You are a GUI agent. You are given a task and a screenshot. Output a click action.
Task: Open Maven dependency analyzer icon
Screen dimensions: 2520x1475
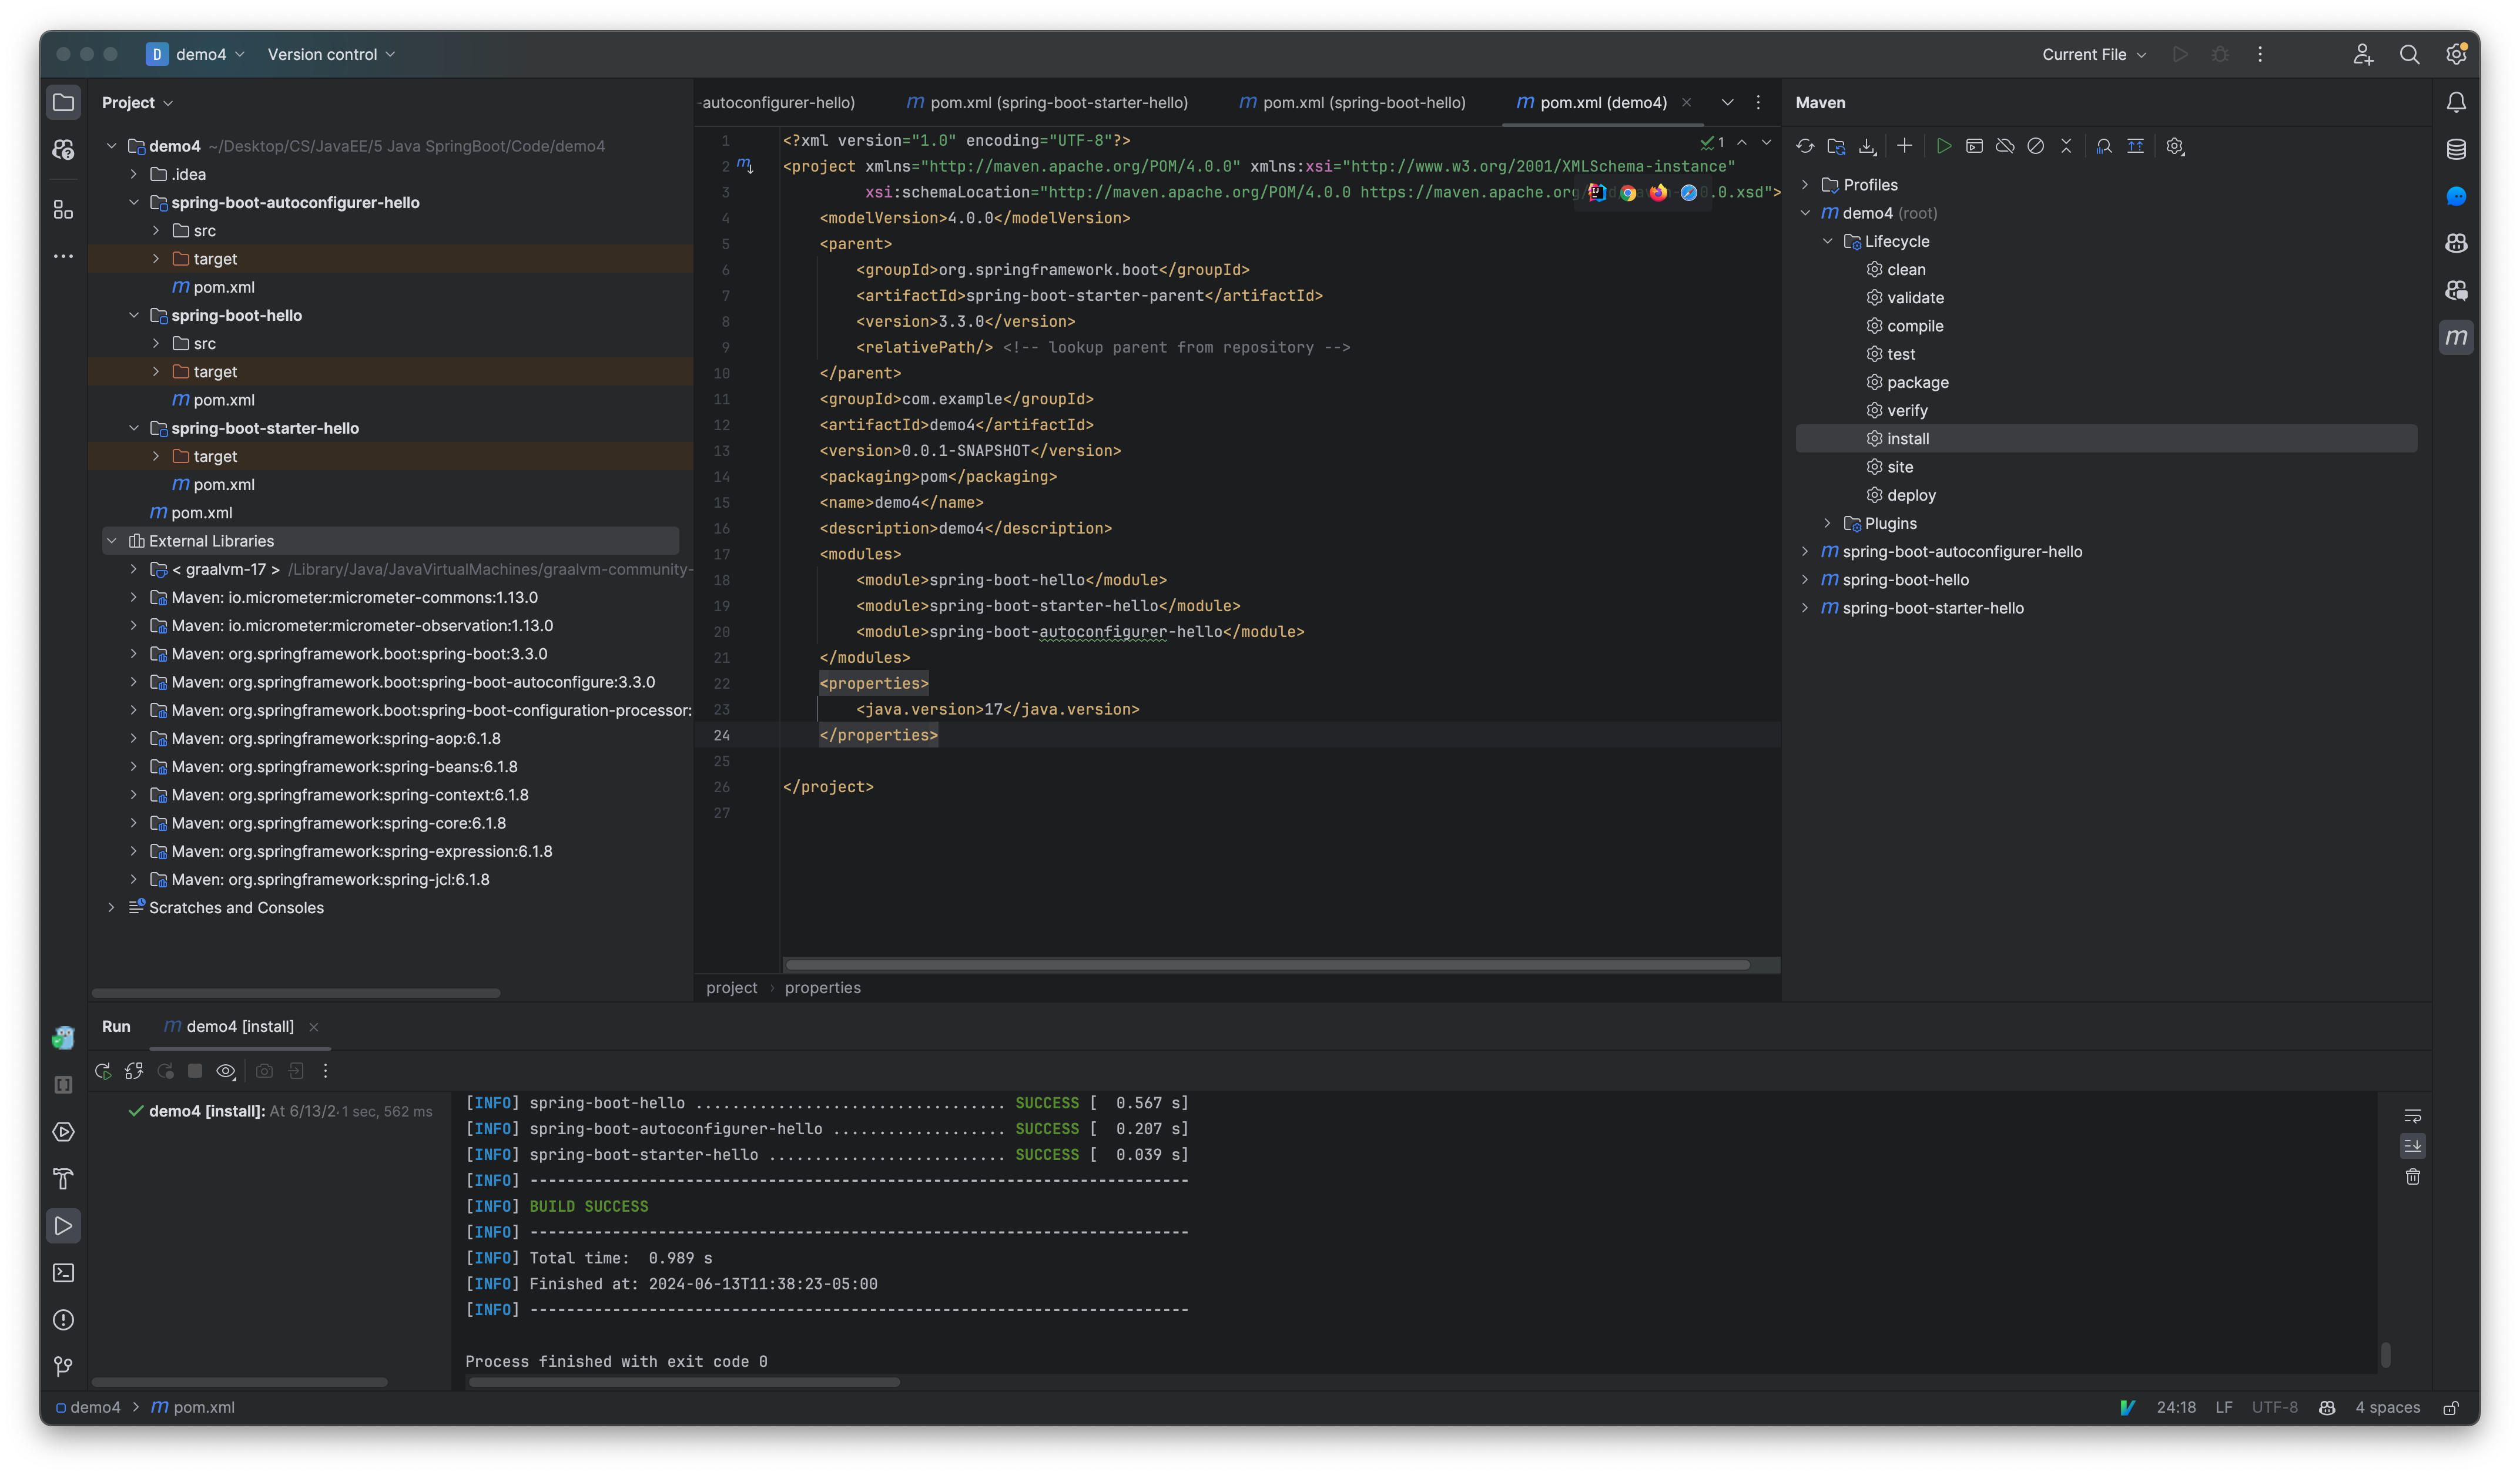pos(2104,146)
